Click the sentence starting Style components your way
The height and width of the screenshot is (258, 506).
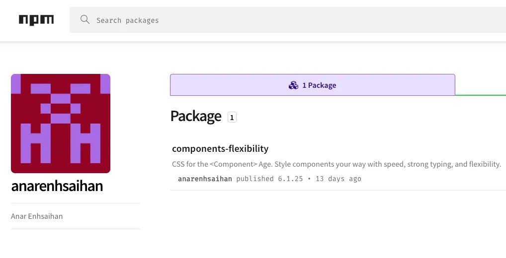(388, 164)
